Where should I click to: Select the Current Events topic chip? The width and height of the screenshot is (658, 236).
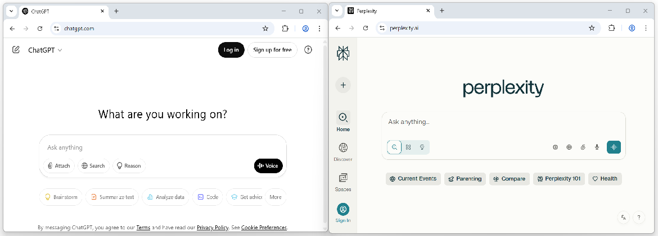point(413,179)
